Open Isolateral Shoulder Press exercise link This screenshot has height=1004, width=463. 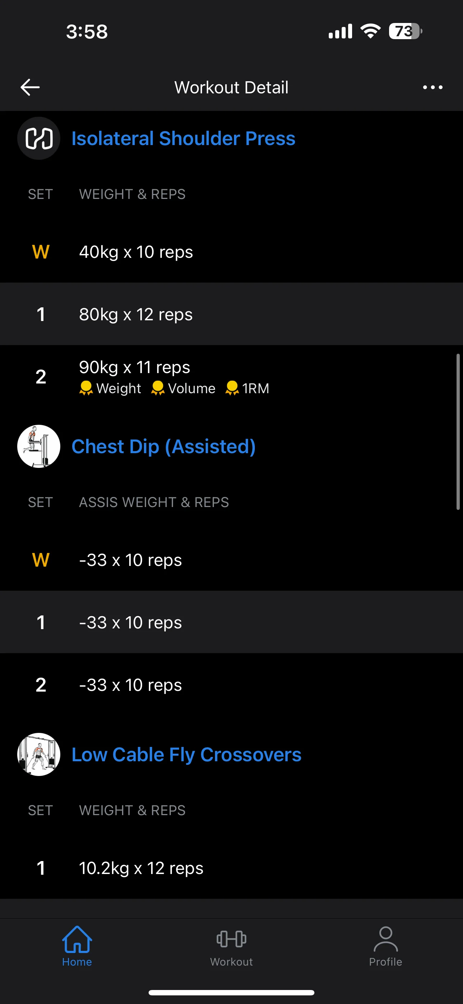point(183,138)
